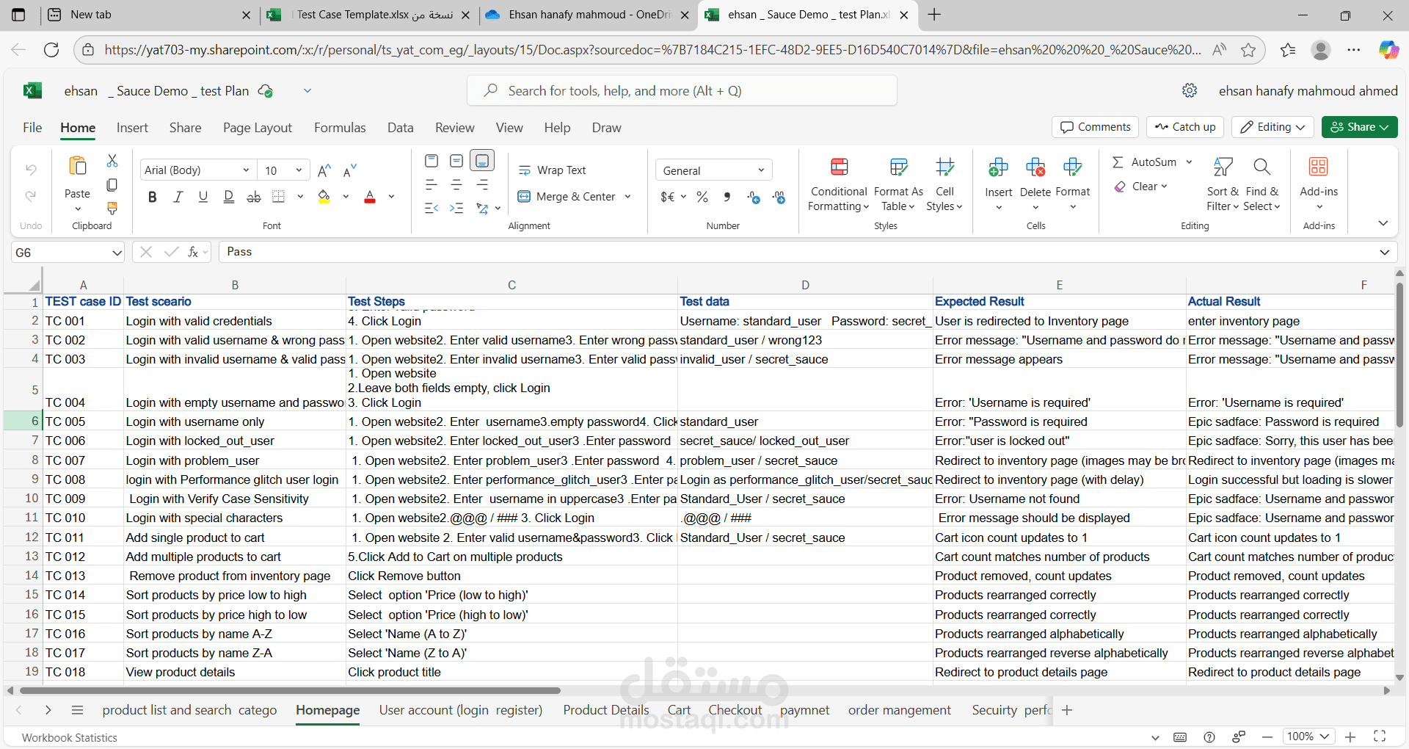Viewport: 1409px width, 749px height.
Task: Click the green Share button
Action: click(1359, 127)
